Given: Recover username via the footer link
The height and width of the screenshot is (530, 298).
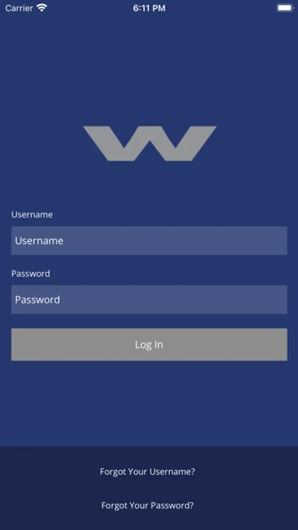Looking at the screenshot, I should (x=148, y=472).
